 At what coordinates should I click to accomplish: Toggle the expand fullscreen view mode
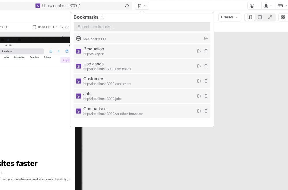(x=270, y=17)
